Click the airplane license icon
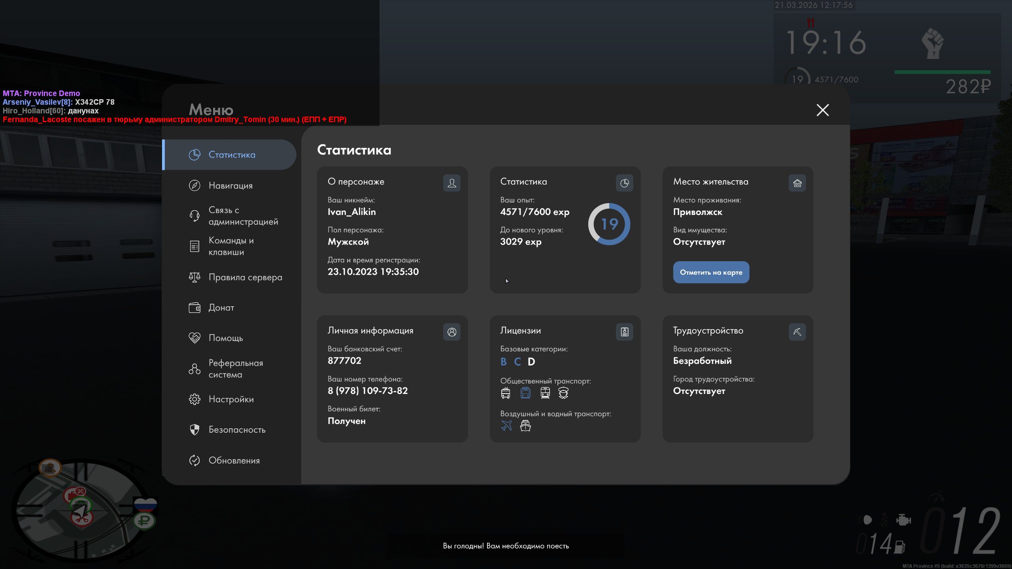Screen dimensions: 1012x569 tap(506, 426)
